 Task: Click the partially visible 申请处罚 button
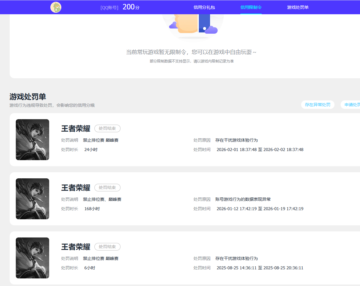(x=351, y=105)
